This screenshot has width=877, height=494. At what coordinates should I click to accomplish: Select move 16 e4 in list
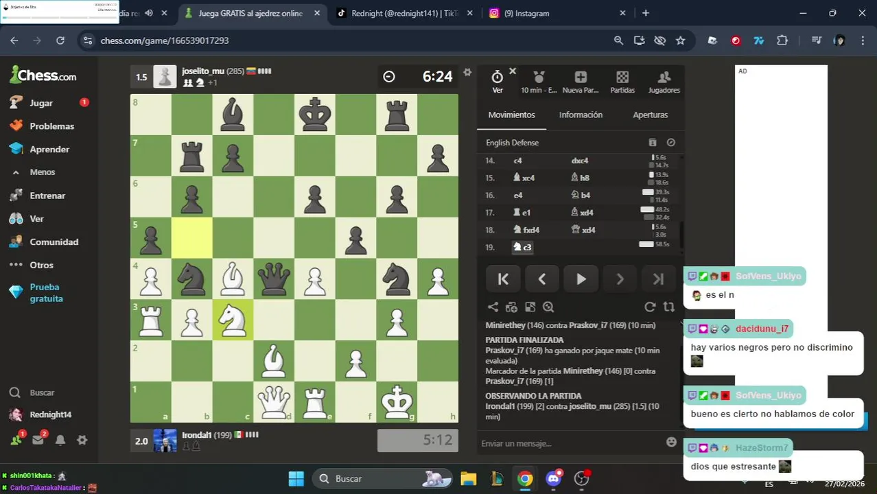(518, 195)
